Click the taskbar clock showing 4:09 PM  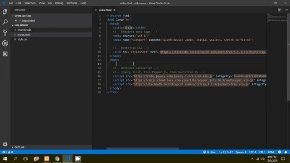click(272, 159)
